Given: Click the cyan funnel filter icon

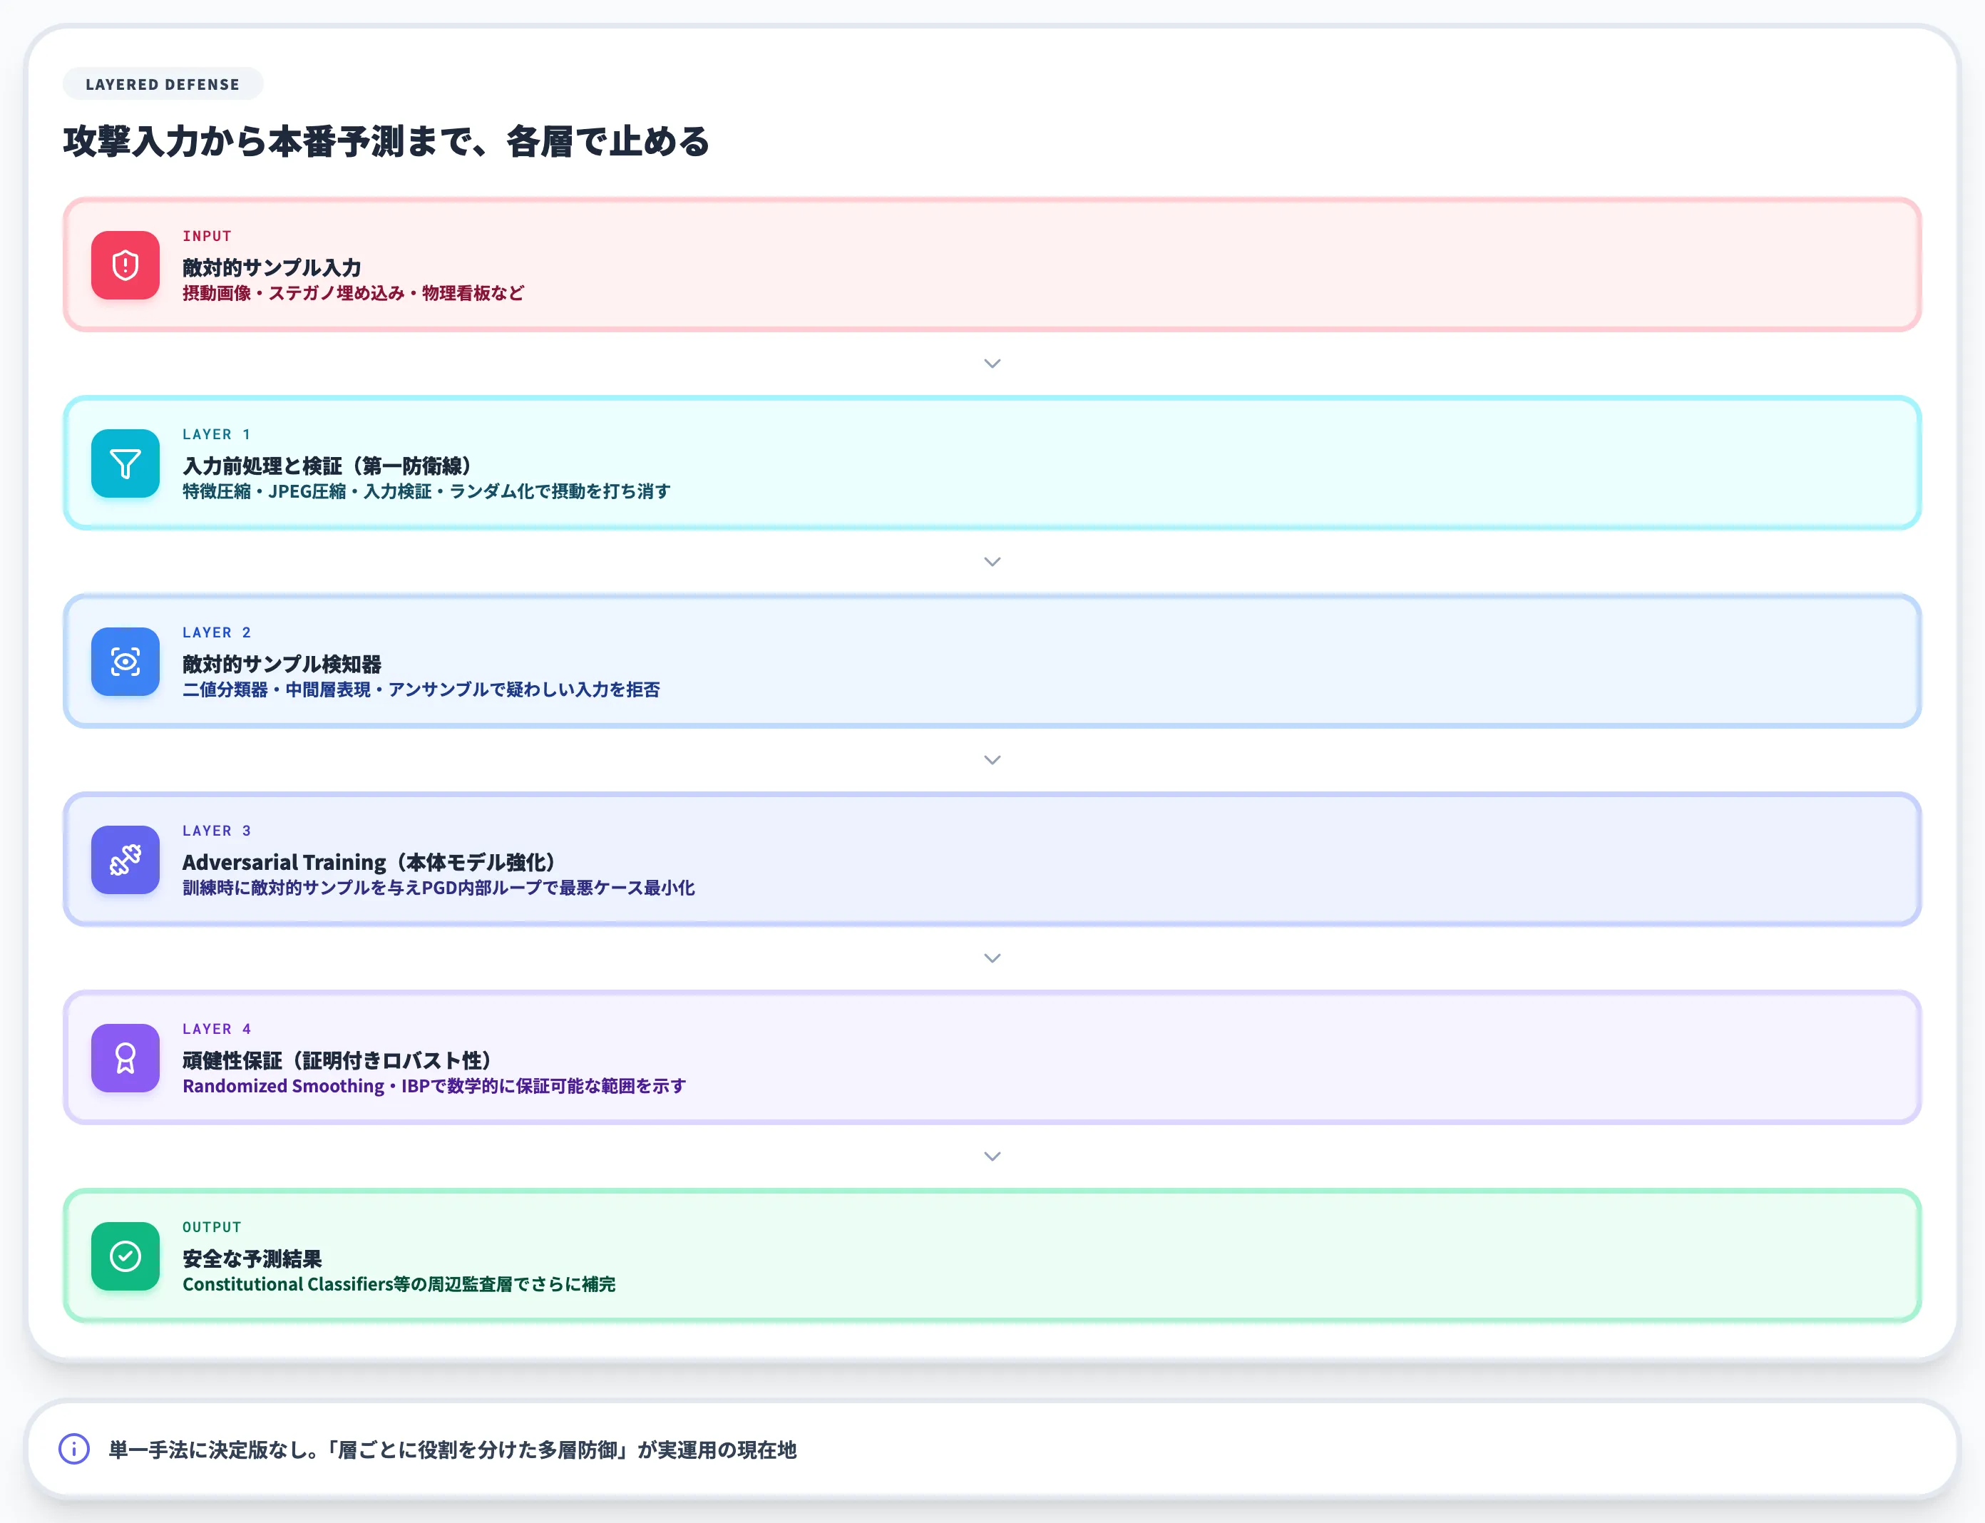Looking at the screenshot, I should (125, 463).
